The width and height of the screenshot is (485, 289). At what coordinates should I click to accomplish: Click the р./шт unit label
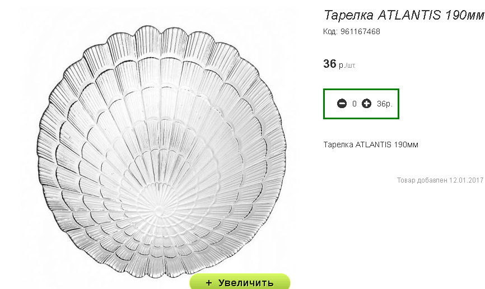[347, 66]
